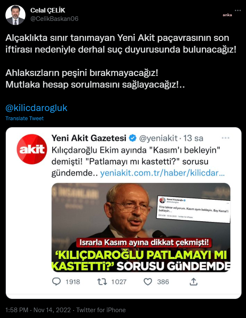Open the reply icon on the quoted tweet

pyautogui.click(x=56, y=282)
